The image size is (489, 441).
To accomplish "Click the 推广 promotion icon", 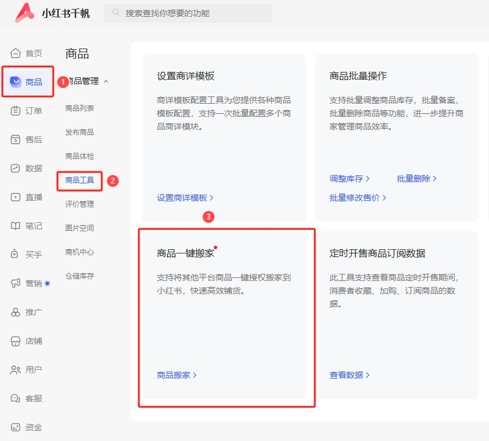I will [16, 312].
